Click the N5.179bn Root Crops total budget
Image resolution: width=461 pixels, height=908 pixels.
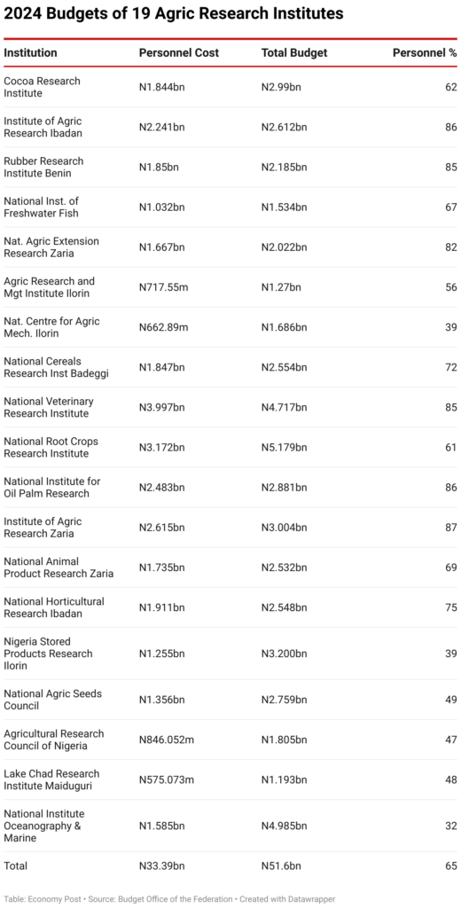284,447
